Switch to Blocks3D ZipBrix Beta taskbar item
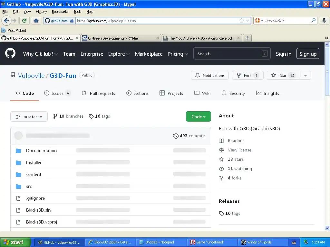Viewport: 330px width, 247px height. [110, 242]
